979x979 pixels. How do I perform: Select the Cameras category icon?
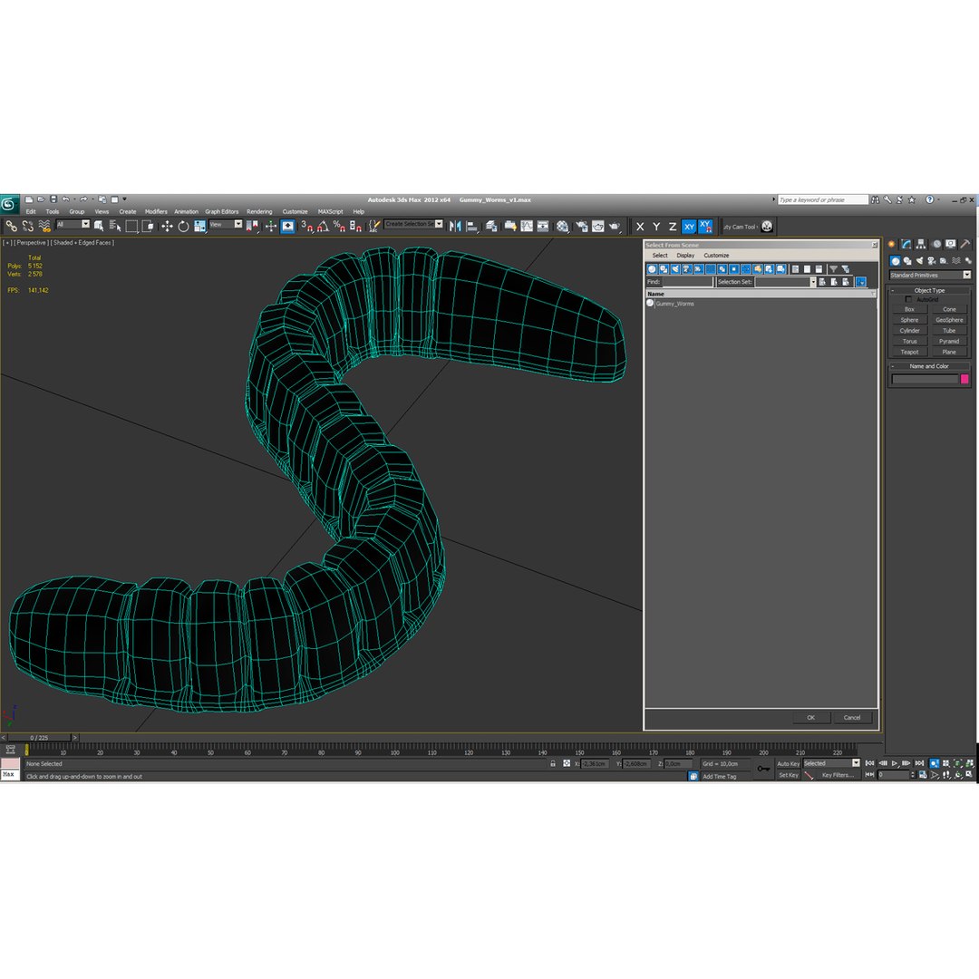(932, 261)
